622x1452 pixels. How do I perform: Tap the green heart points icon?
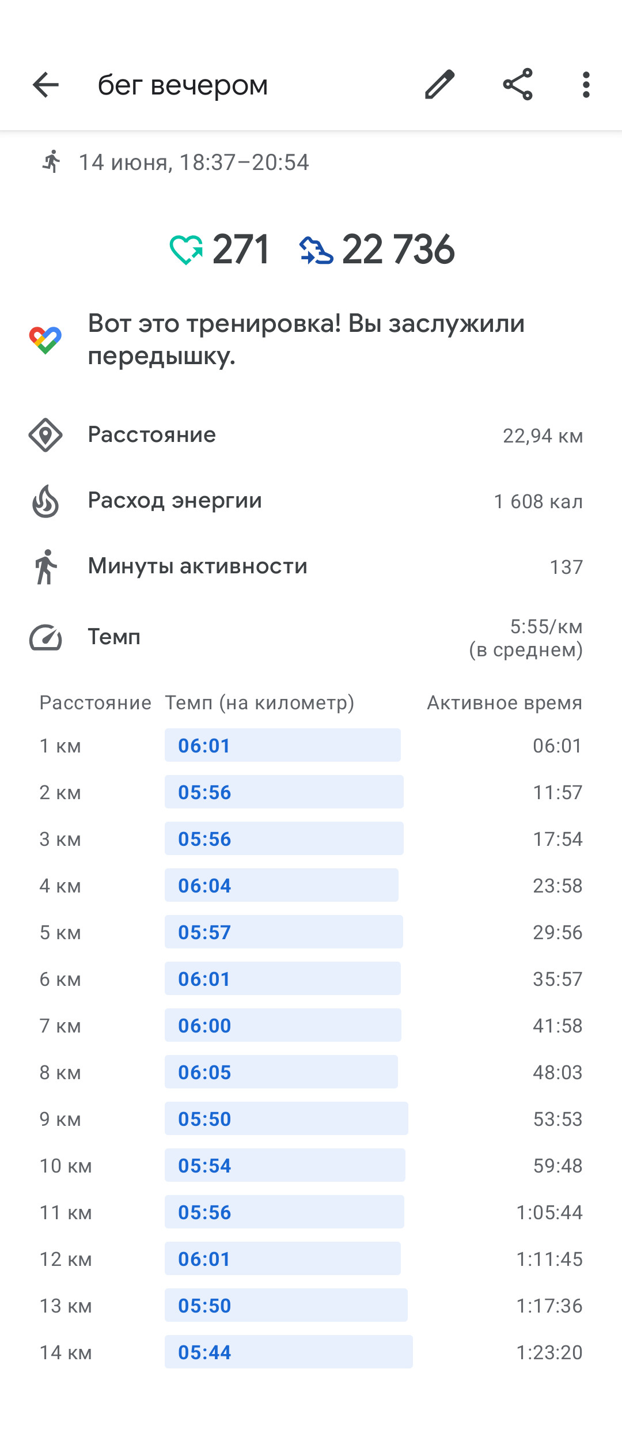[186, 250]
